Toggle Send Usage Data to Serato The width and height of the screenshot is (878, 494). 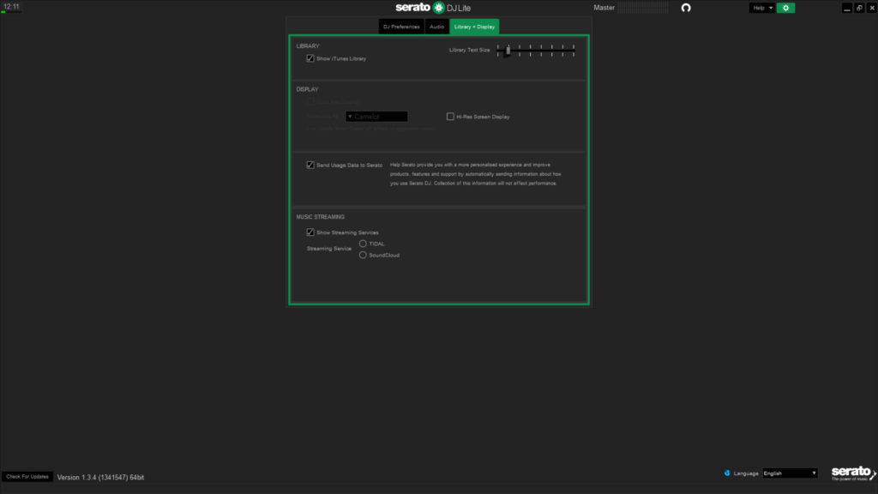point(310,165)
